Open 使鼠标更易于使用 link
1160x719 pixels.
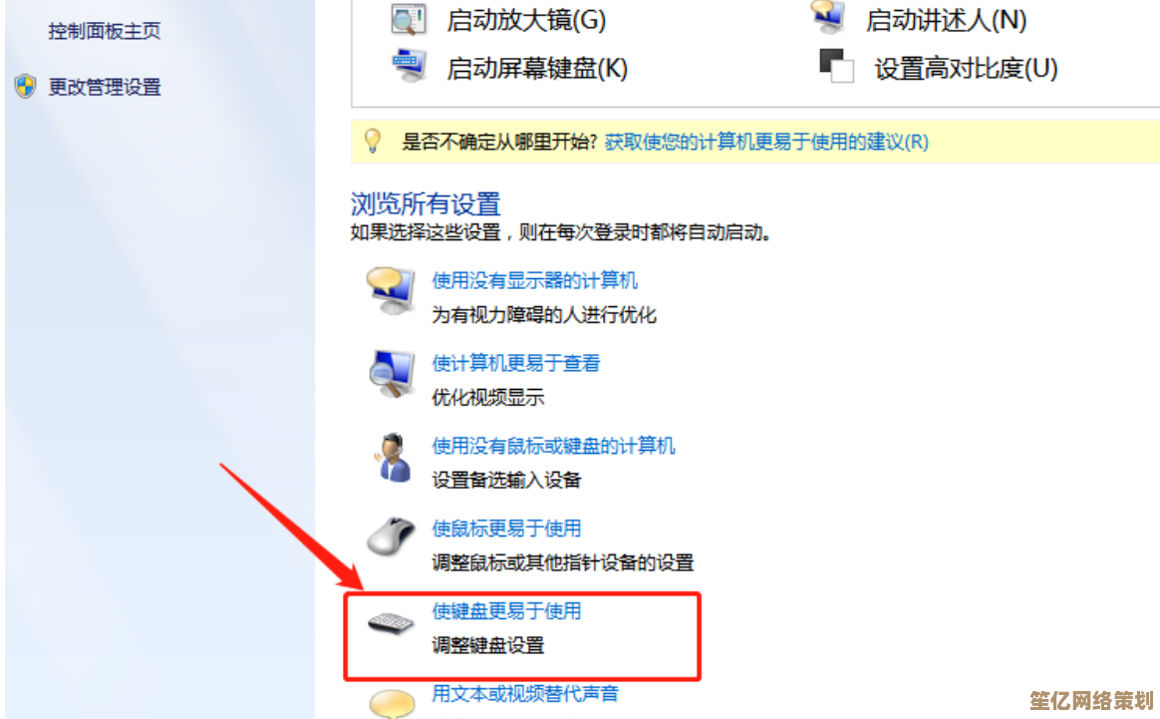[506, 528]
